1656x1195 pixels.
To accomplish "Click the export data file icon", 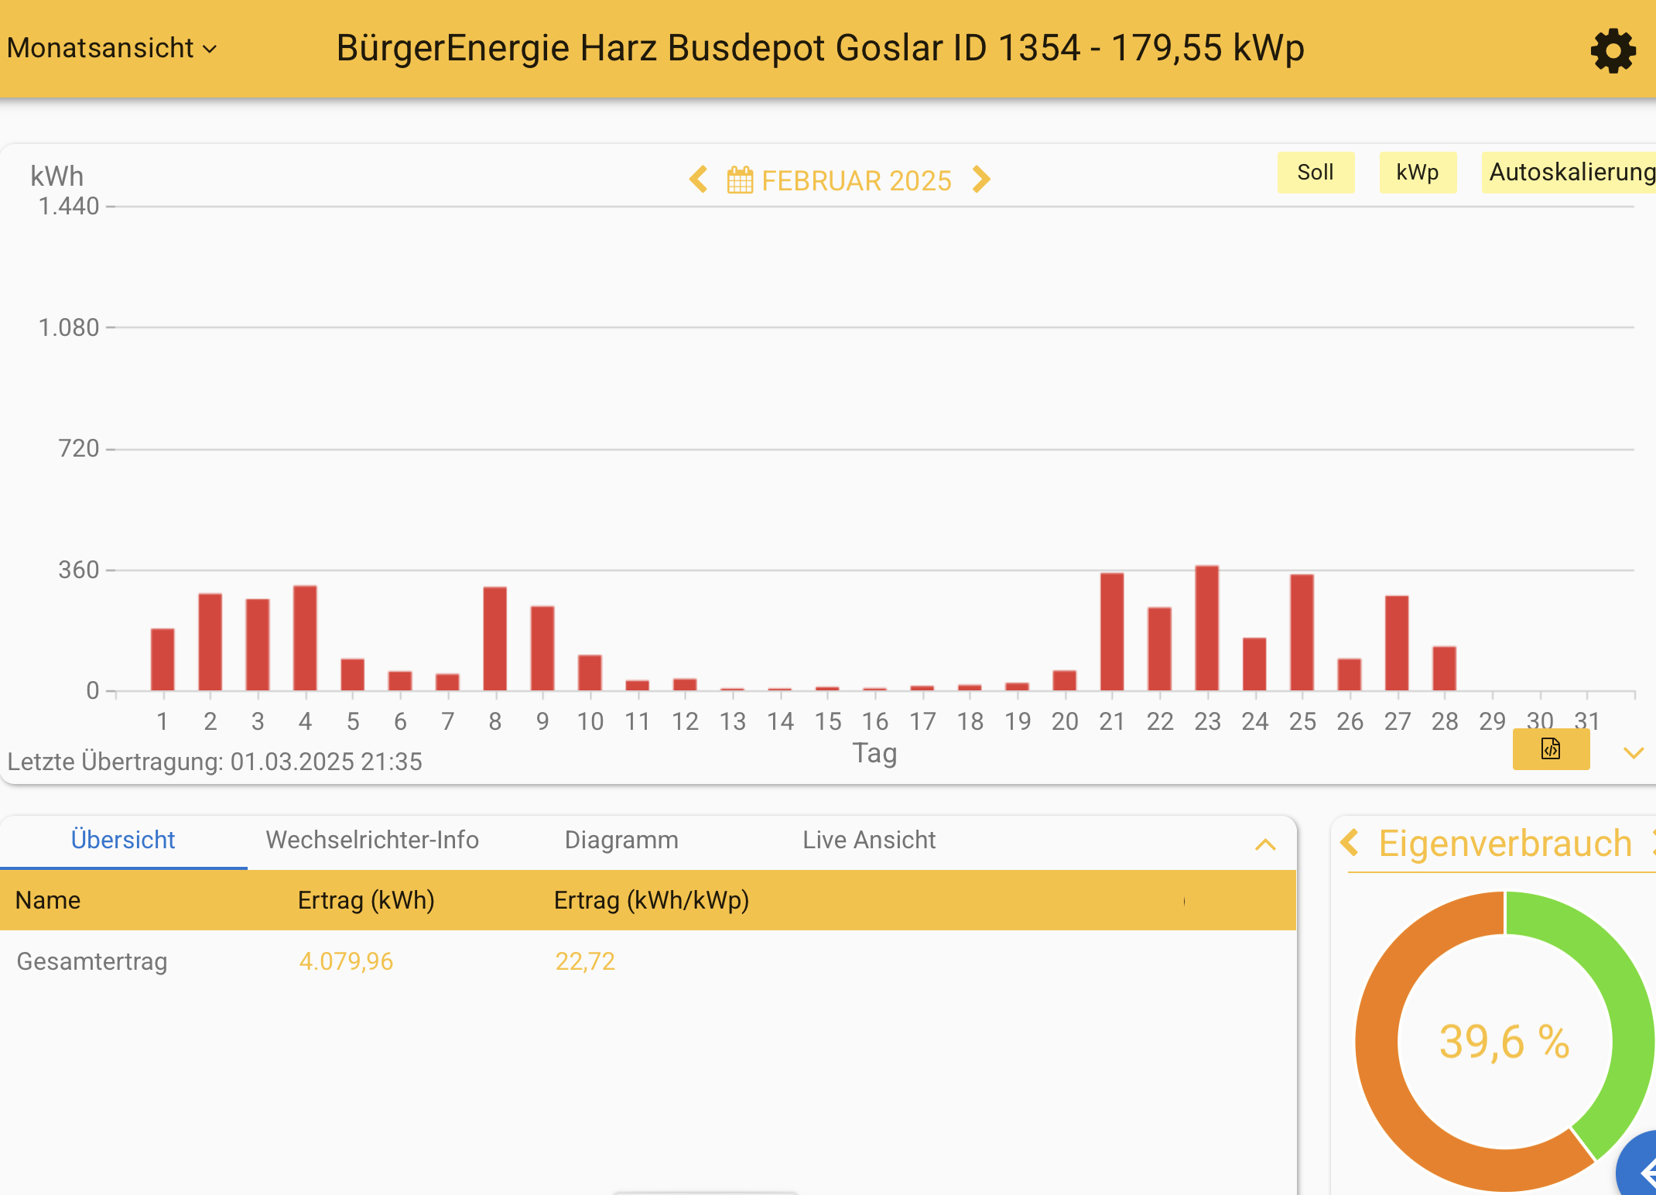I will [1551, 749].
